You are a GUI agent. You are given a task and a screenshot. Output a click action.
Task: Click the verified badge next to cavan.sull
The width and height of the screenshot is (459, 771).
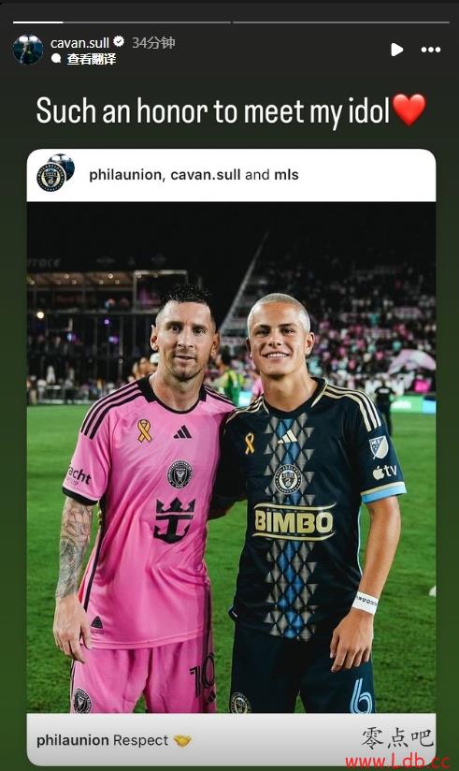119,42
